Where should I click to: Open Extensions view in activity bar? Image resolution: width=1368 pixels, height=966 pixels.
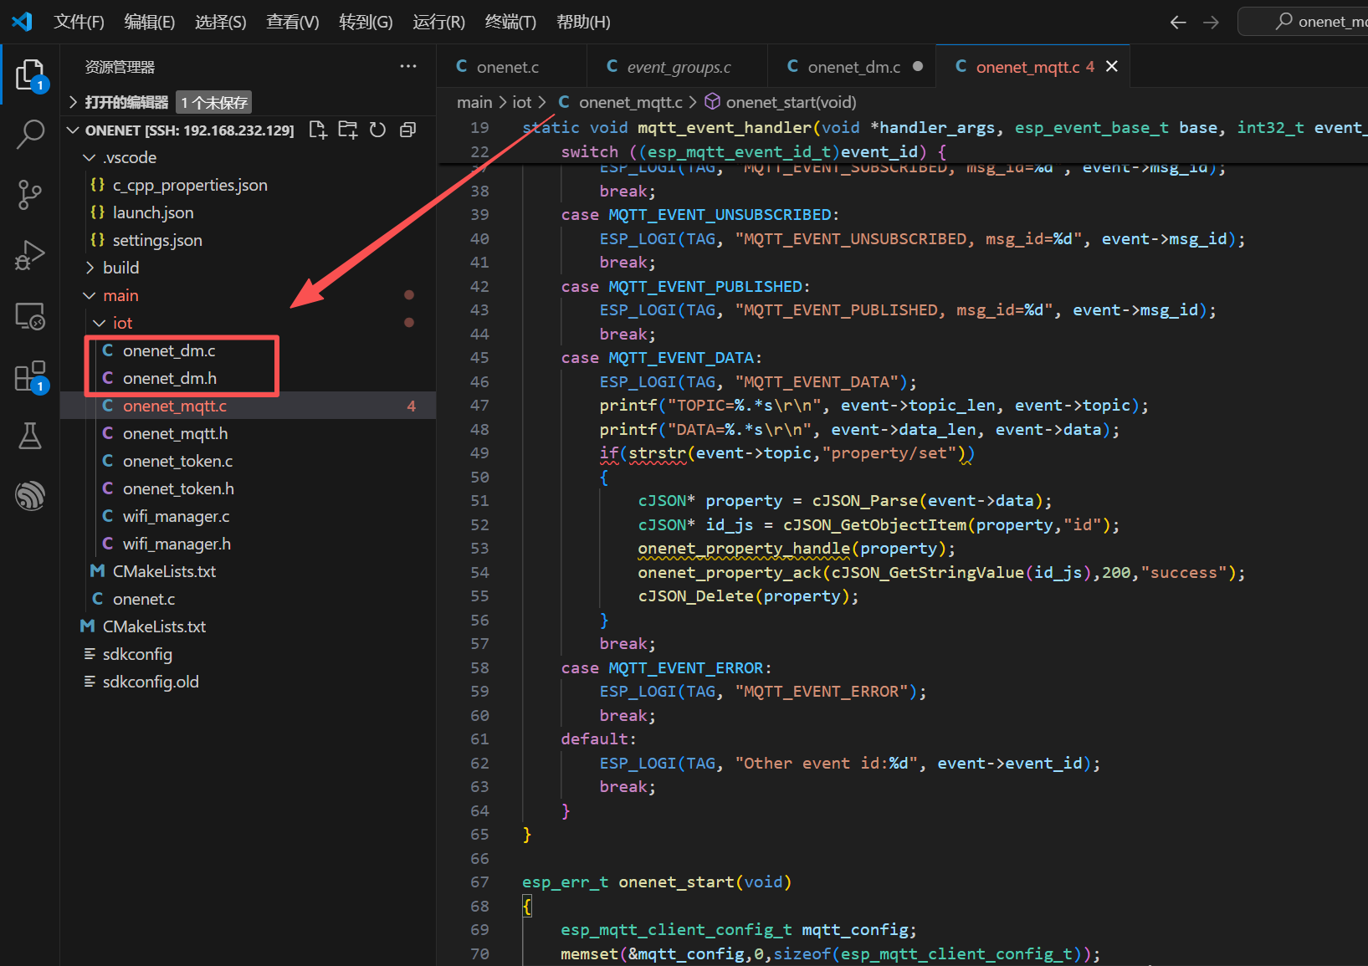tap(30, 376)
